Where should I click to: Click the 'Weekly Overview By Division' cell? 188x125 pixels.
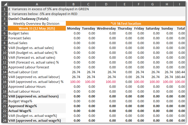tap(37, 23)
